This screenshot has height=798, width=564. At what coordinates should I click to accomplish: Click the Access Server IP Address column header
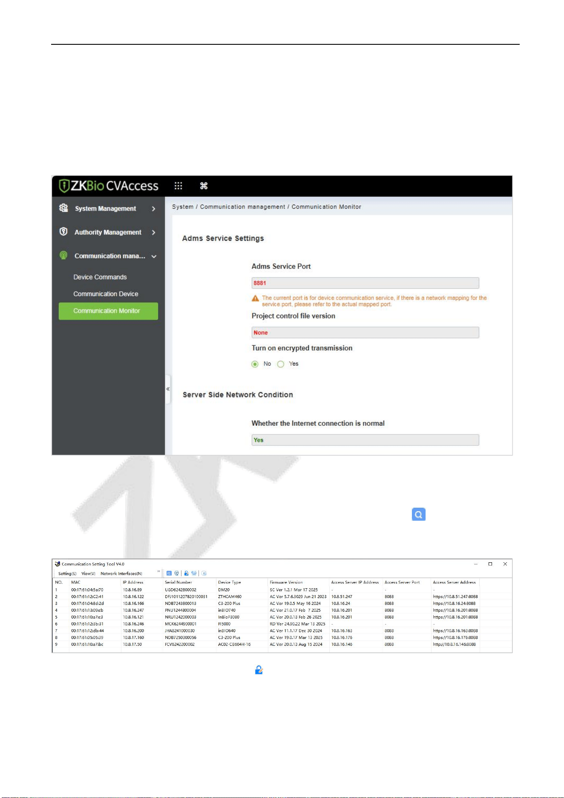pos(355,582)
